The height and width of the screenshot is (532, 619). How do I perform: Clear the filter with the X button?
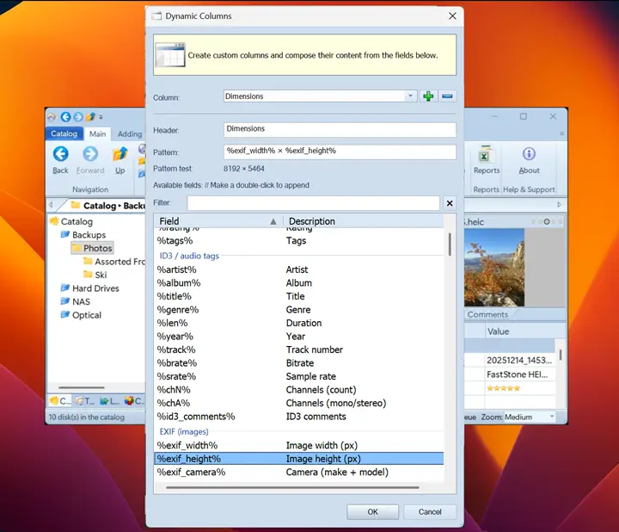click(450, 203)
